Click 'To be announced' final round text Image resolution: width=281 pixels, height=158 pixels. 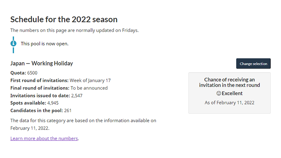pos(89,88)
